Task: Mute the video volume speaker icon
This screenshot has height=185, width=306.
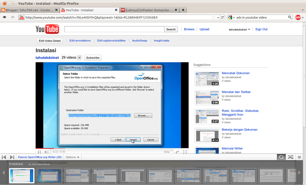Action: [x=47, y=151]
